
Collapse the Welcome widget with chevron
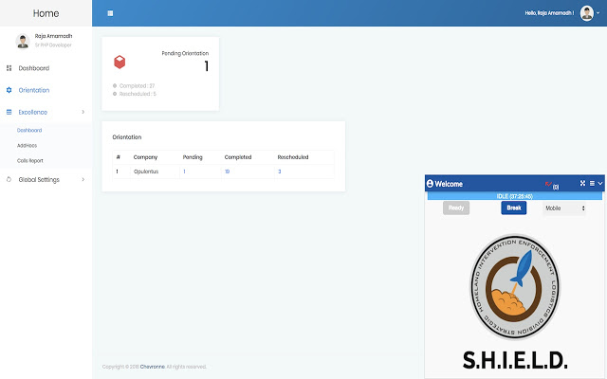coord(600,183)
